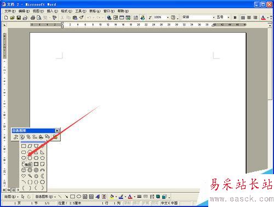Select the Lines category in AutoShapes toolbar
274x207 pixels.
[16, 137]
